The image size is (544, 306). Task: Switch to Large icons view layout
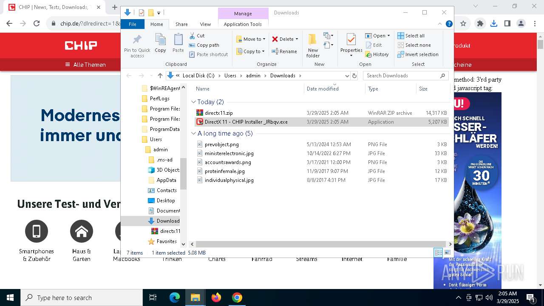coord(447,252)
